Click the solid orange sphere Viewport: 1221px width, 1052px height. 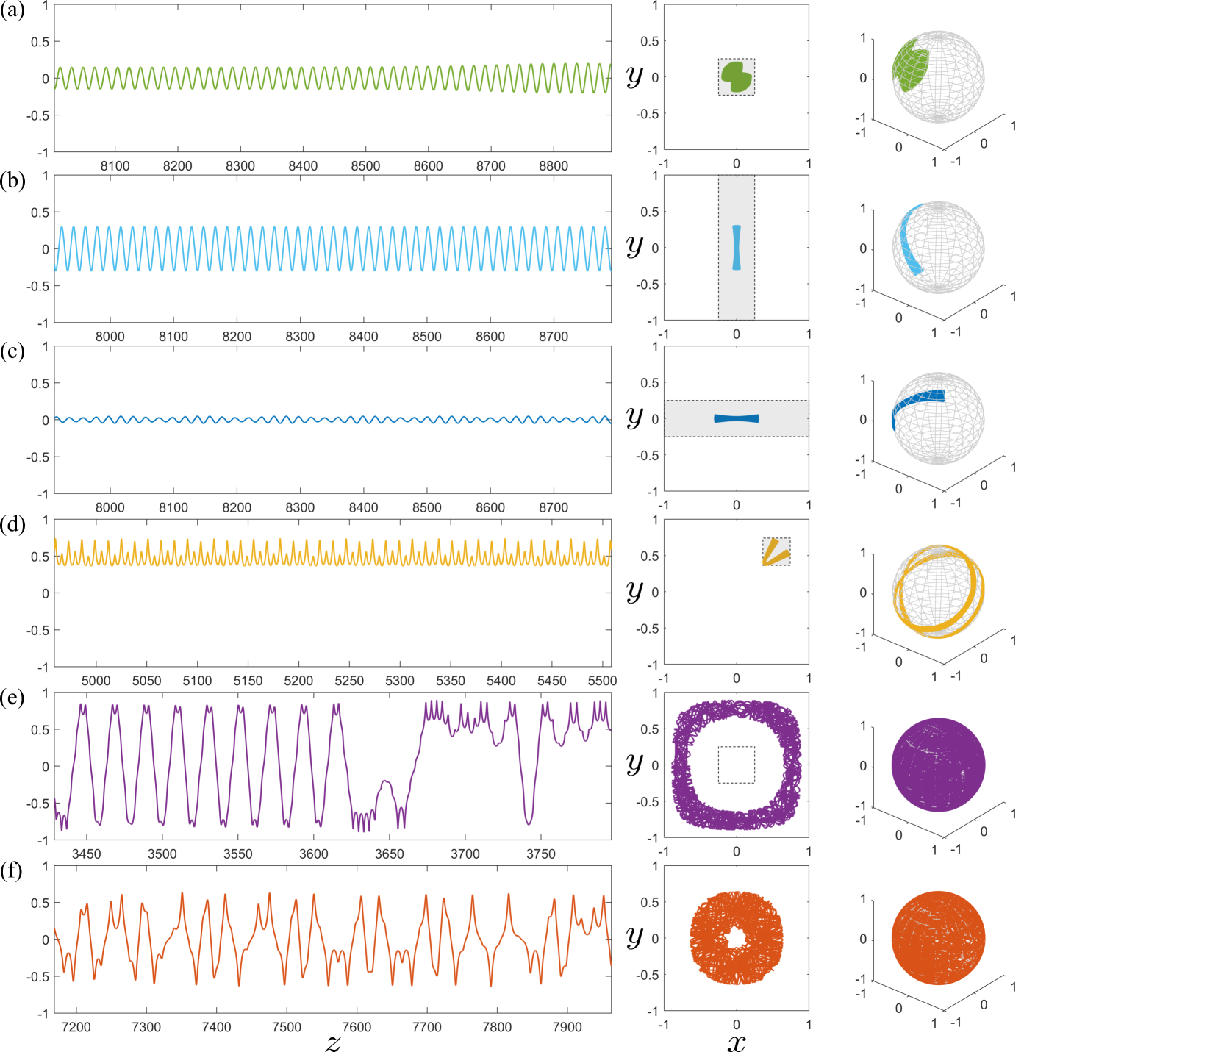click(938, 938)
